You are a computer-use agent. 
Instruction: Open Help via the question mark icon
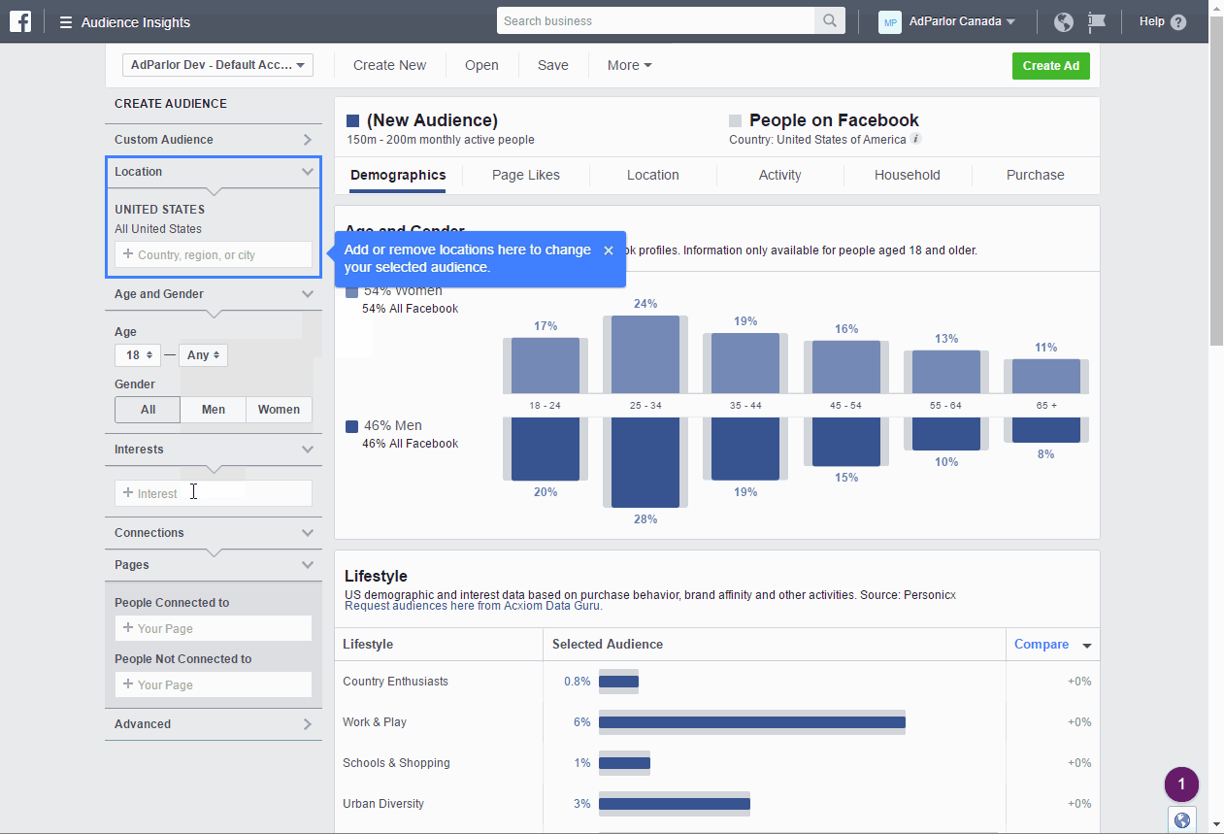(1180, 21)
